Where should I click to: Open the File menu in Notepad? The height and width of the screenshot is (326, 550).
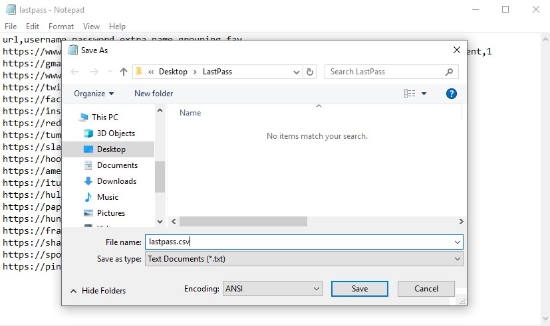click(11, 27)
